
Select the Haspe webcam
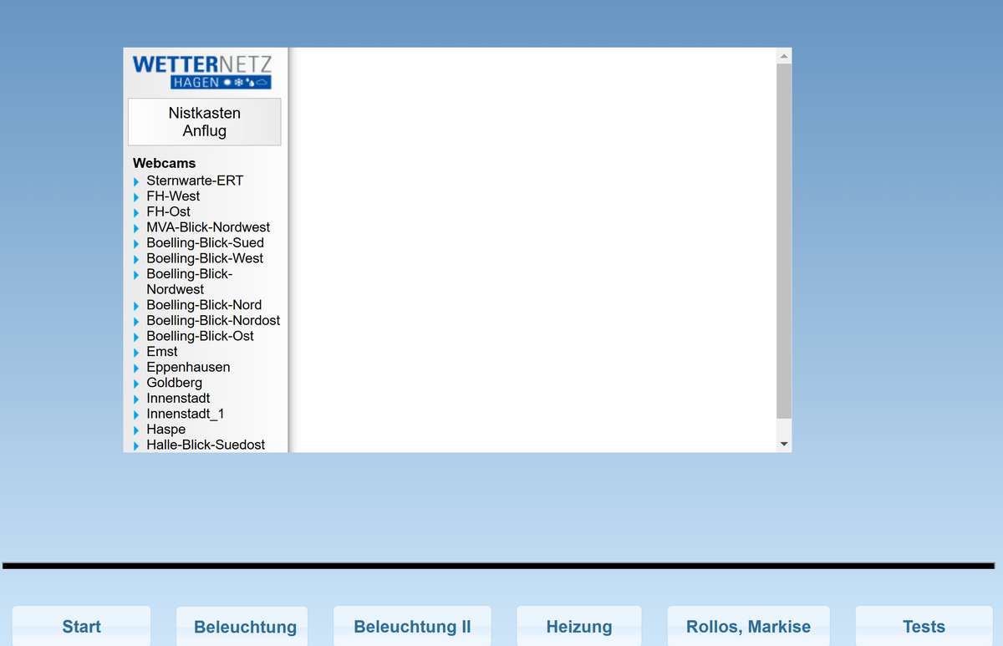click(x=165, y=430)
